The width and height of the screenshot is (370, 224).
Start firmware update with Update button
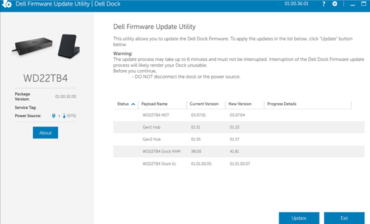(x=299, y=218)
